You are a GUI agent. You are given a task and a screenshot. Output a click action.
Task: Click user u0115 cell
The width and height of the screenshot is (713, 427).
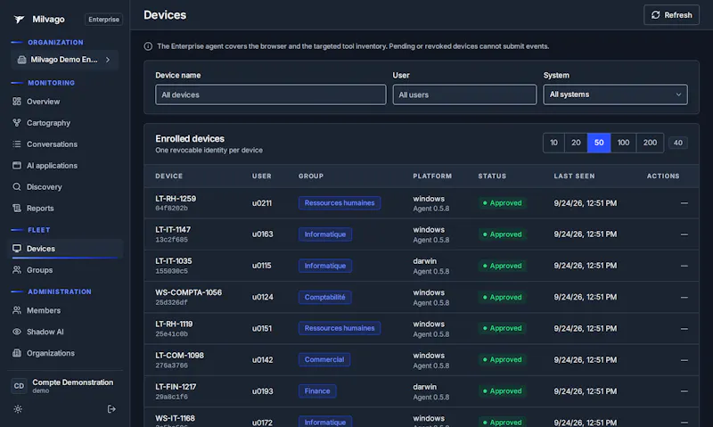point(261,266)
